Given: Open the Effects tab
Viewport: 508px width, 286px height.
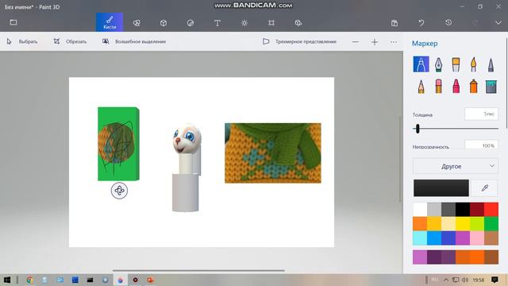Looking at the screenshot, I should click(x=244, y=23).
